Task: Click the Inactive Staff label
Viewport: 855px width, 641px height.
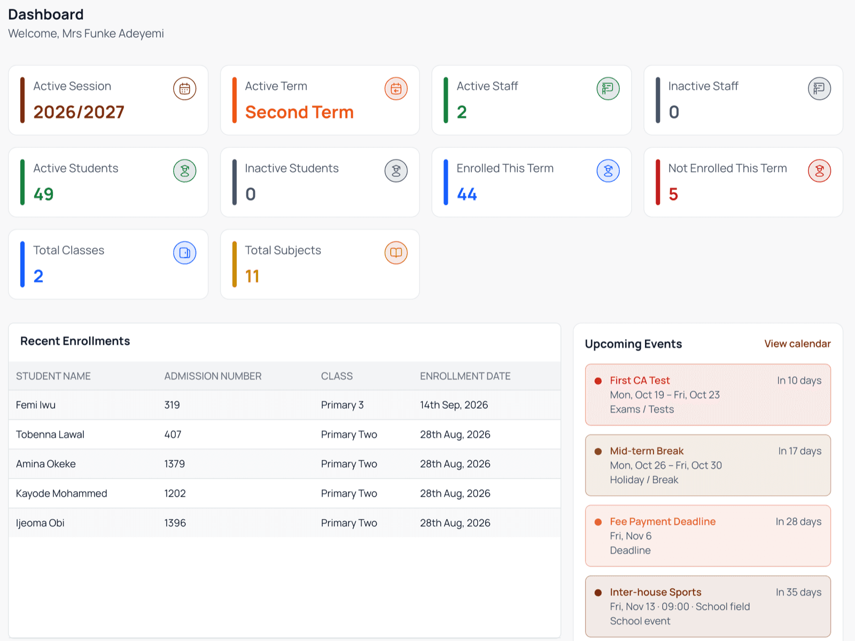Action: (x=703, y=86)
